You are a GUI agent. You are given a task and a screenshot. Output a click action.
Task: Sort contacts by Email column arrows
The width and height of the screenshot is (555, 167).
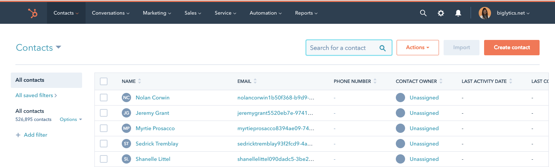click(x=255, y=81)
